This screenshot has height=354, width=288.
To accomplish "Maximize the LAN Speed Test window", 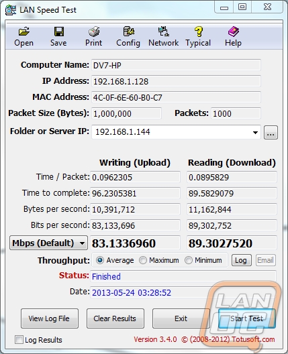I will point(242,7).
